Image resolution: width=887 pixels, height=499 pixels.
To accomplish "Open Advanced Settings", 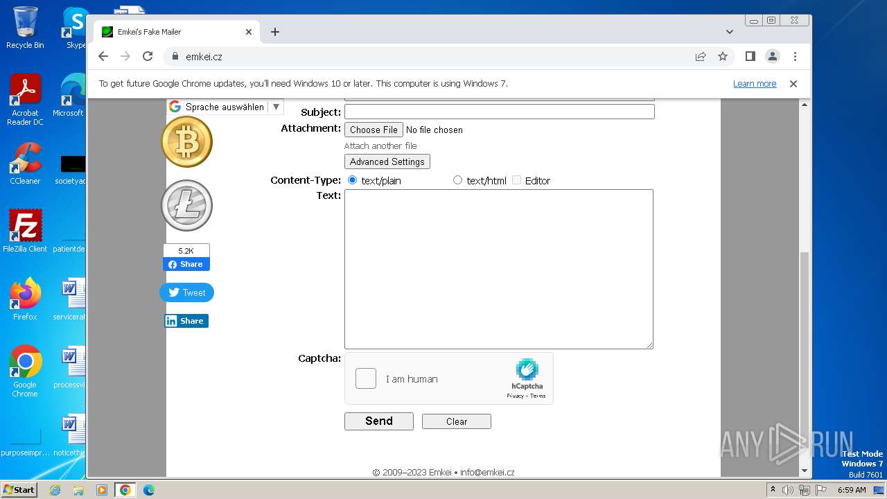I will 387,161.
